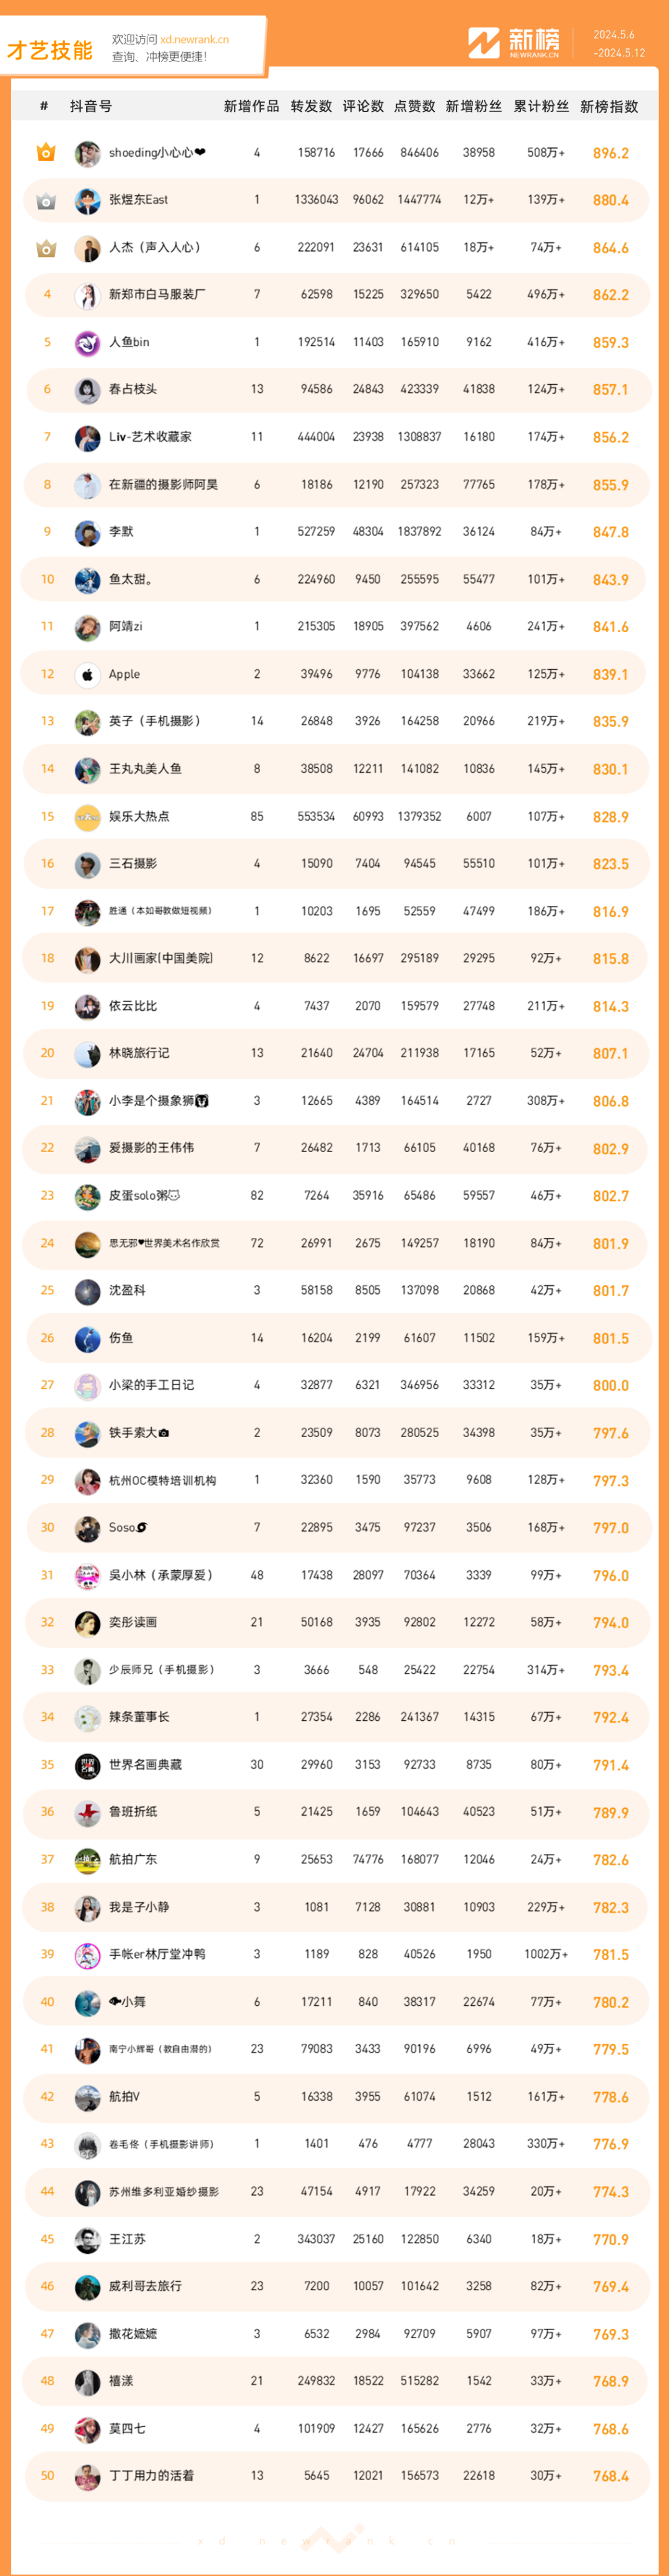Click 手帐er林厅堂冲鸭 account name
Screen dimensions: 669x2576
(x=157, y=1954)
